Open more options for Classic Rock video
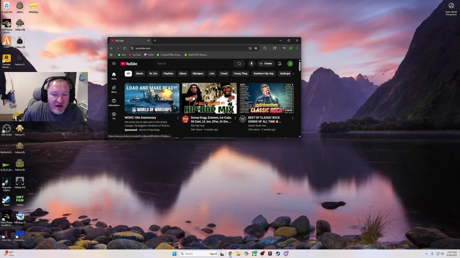This screenshot has height=258, width=460. [x=293, y=118]
